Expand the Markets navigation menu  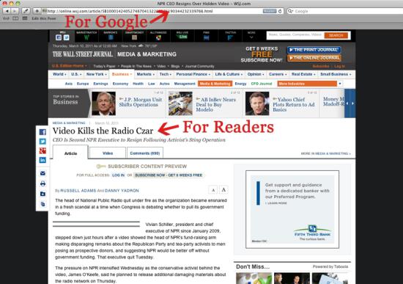[x=146, y=74]
